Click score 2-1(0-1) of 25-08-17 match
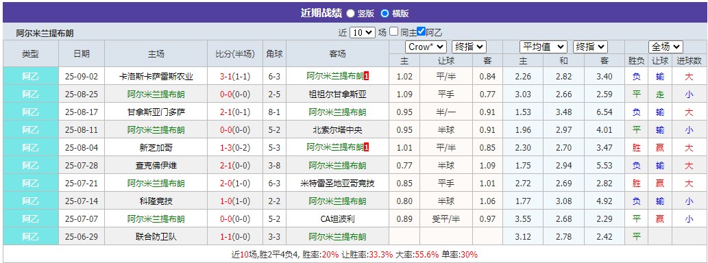Image resolution: width=708 pixels, height=263 pixels. (235, 112)
